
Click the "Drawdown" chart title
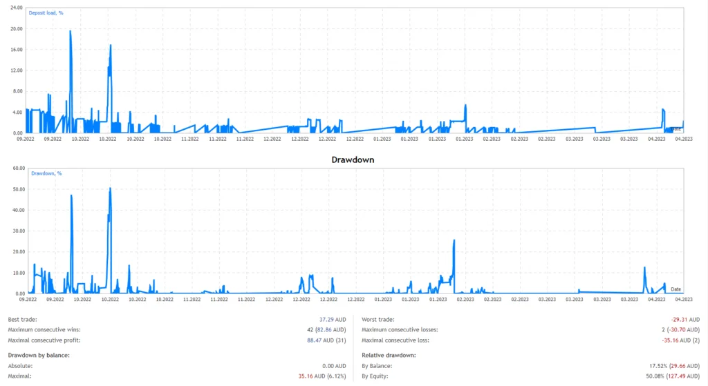(353, 159)
